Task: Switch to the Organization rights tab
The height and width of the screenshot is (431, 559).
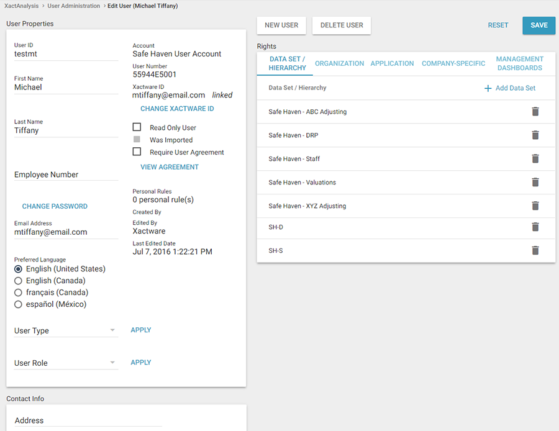Action: pyautogui.click(x=339, y=63)
